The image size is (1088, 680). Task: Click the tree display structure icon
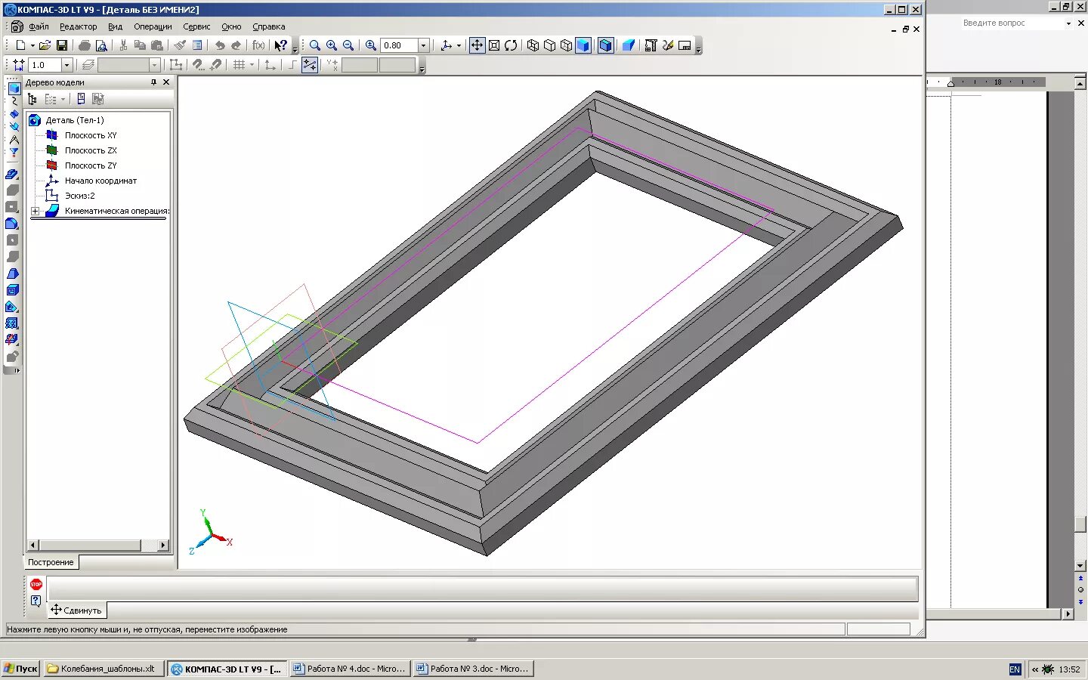tap(32, 99)
